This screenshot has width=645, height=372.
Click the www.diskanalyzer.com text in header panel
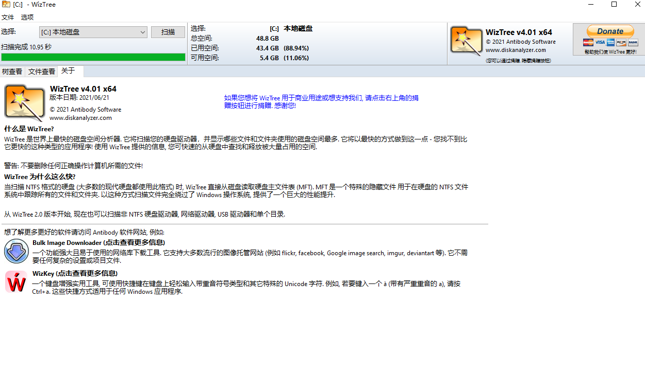tap(516, 50)
